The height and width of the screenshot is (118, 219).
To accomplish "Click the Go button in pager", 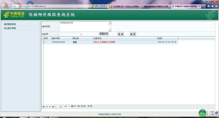I will (x=61, y=107).
